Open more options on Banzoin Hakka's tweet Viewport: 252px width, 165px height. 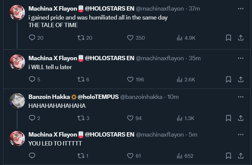click(x=241, y=97)
